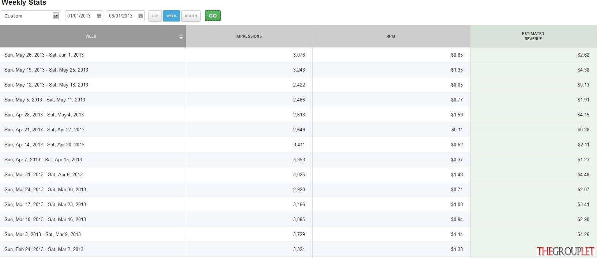
Task: Select row Sun, Mar 10, 2013 - Sat, Mar 16, 2013
Action: coord(298,219)
